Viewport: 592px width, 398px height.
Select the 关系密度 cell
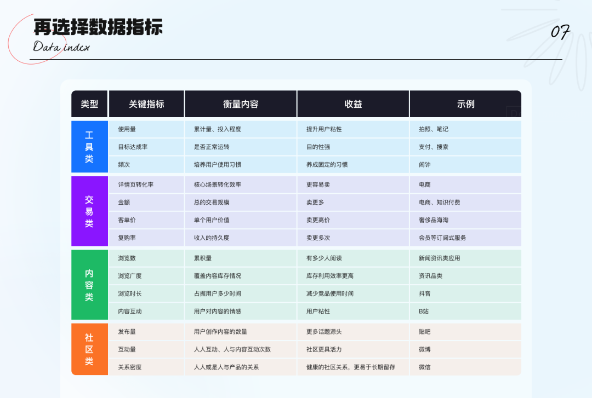(x=146, y=367)
